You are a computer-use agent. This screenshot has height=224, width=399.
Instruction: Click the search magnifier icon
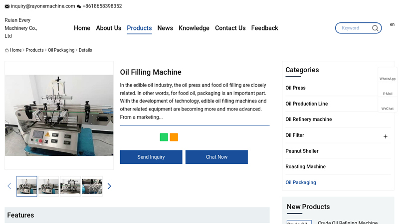click(x=375, y=28)
